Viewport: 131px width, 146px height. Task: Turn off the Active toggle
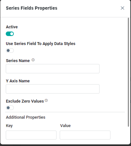[10, 34]
